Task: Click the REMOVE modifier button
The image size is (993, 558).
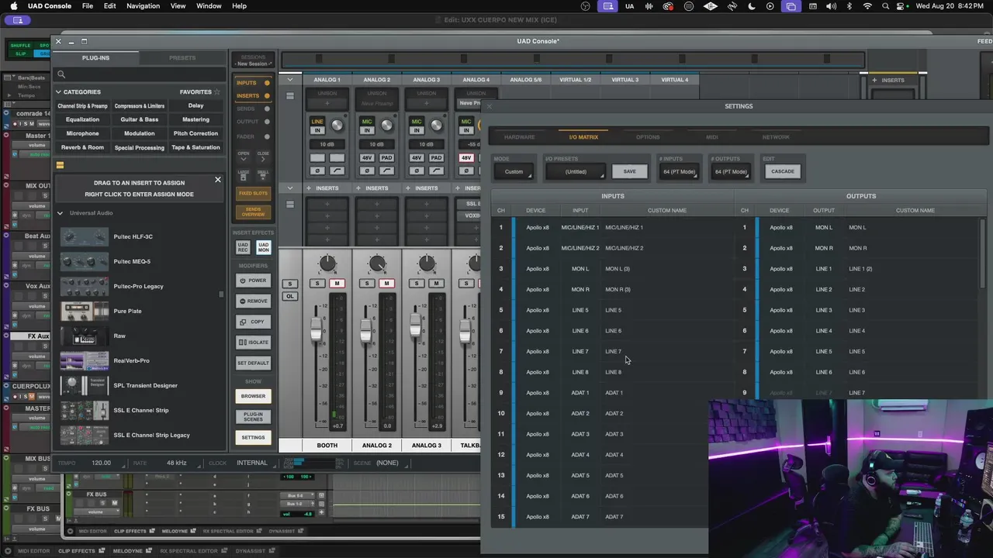Action: point(253,301)
